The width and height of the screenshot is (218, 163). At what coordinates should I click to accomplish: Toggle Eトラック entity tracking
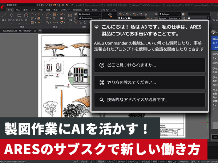pos(121,162)
